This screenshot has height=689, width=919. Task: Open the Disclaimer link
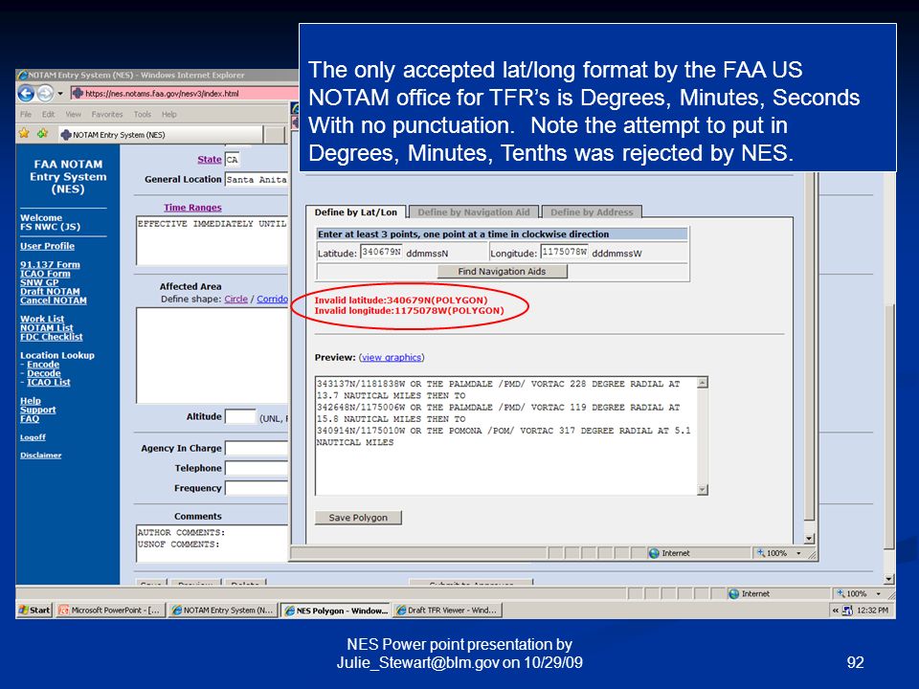click(41, 456)
